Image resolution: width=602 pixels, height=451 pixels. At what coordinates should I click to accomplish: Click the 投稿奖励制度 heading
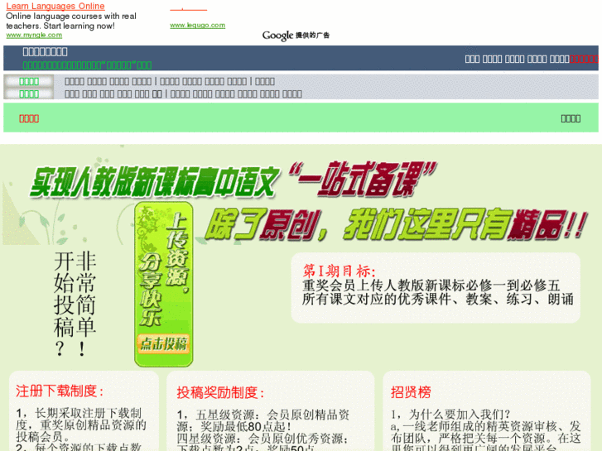click(x=220, y=392)
